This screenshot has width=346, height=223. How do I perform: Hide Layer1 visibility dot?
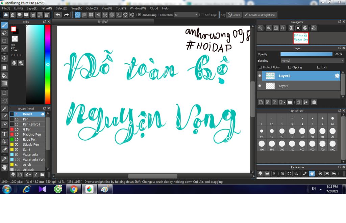[260, 86]
